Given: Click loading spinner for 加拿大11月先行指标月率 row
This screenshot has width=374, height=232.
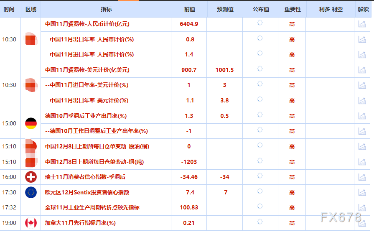Looking at the screenshot, I should 260,222.
